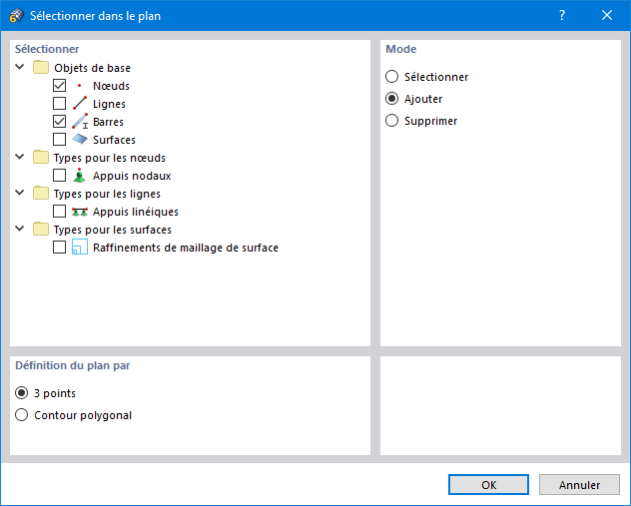Click the Barres member icon
This screenshot has width=631, height=506.
80,122
